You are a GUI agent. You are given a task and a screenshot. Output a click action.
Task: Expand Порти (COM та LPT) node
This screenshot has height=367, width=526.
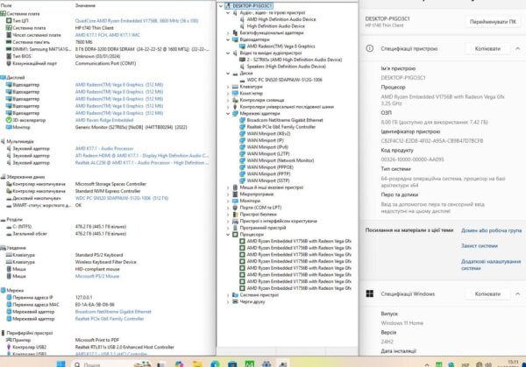(228, 208)
